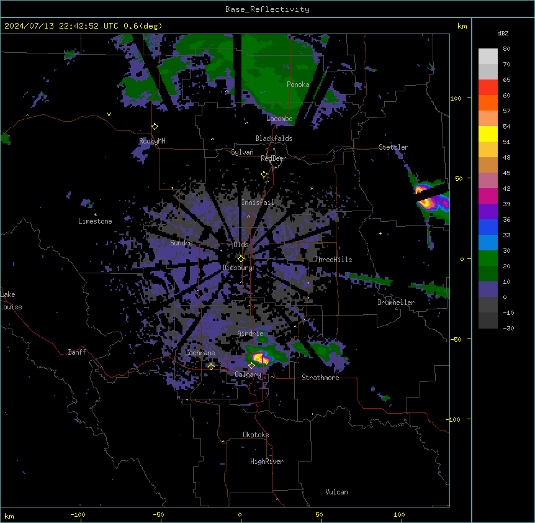The image size is (535, 523).
Task: Pick the lightest gray 70-80 dBZ legend swatch
Action: click(488, 57)
